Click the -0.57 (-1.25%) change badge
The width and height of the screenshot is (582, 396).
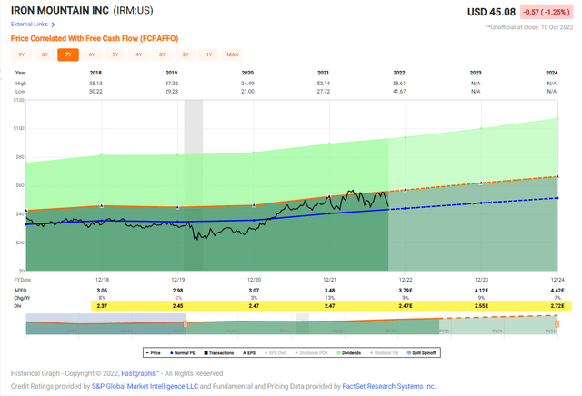click(x=547, y=12)
